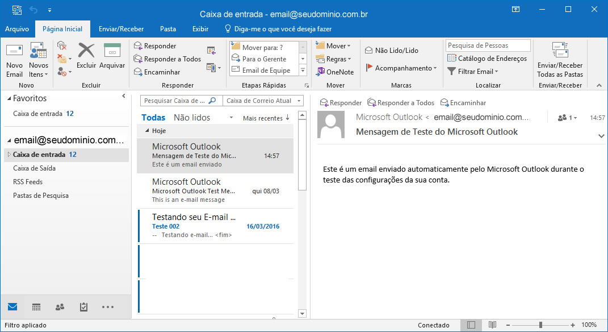Adjust the zoom slider in status bar
The image size is (608, 332).
540,325
